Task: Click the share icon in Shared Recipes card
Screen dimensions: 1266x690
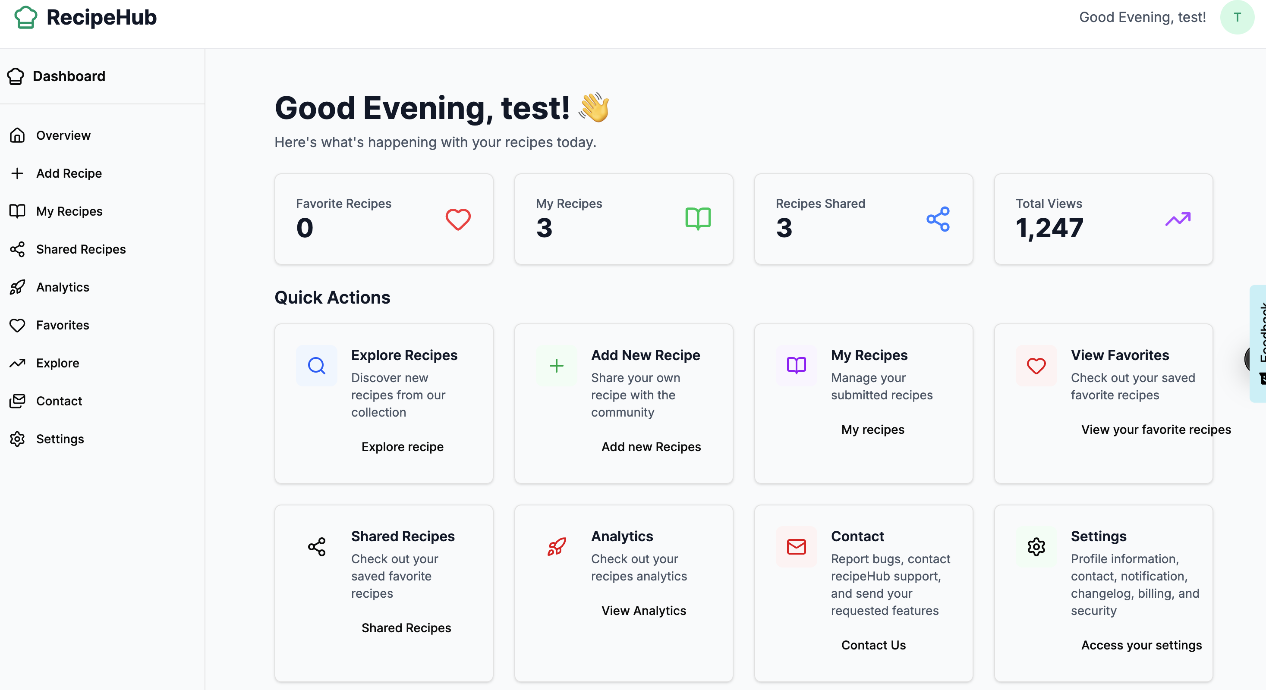Action: pos(317,547)
